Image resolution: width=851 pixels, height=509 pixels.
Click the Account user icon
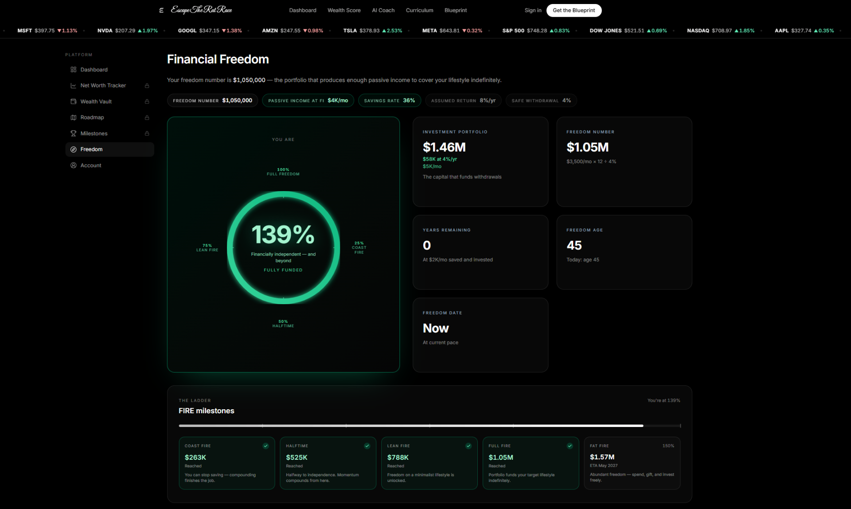[74, 165]
